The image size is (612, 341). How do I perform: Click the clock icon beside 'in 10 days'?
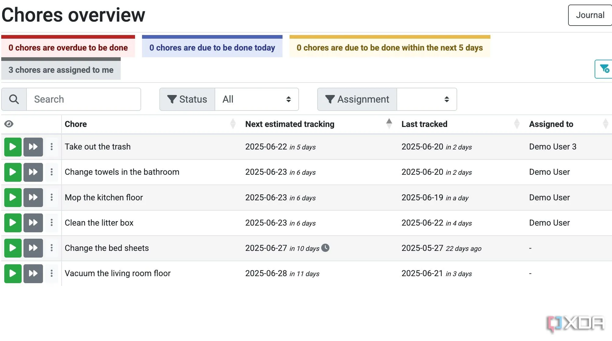326,248
